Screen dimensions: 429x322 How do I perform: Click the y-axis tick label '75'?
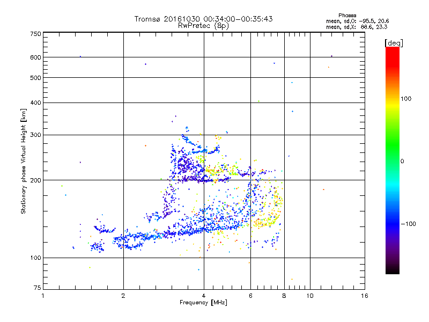click(38, 288)
